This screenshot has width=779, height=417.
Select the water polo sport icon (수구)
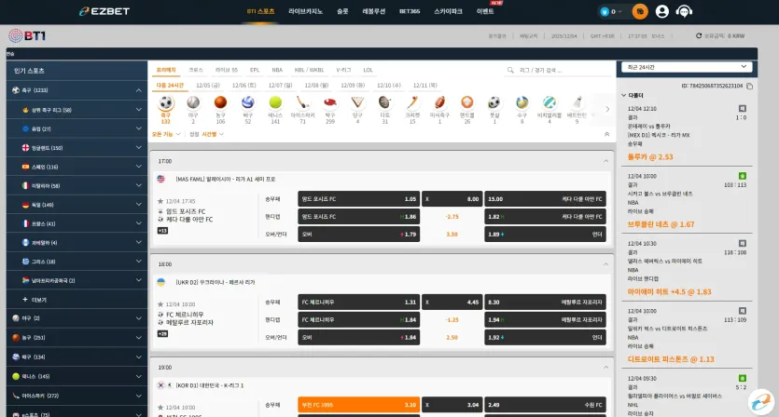[522, 102]
